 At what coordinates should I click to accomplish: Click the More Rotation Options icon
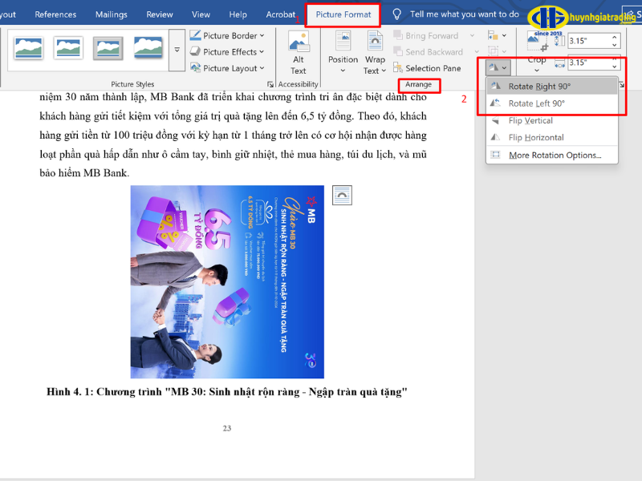click(496, 155)
